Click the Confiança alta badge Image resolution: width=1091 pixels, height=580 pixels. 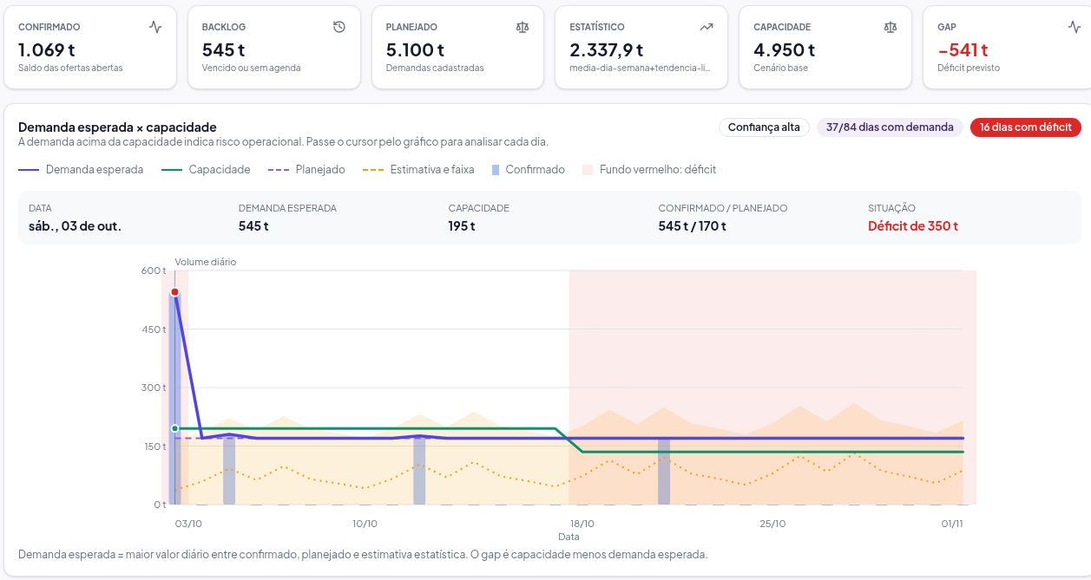coord(764,127)
